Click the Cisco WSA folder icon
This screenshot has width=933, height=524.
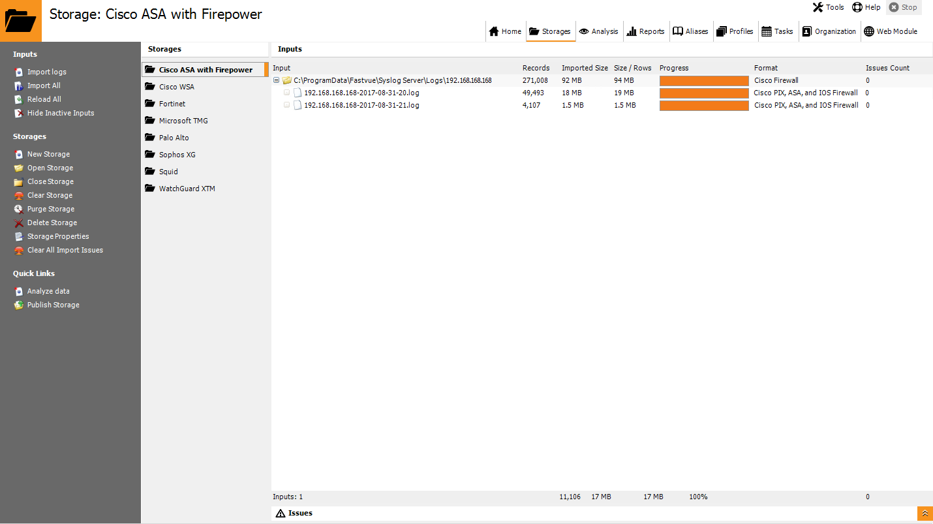(149, 86)
